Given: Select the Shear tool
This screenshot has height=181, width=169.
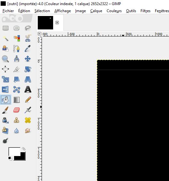Looking at the screenshot, I should [17, 79].
